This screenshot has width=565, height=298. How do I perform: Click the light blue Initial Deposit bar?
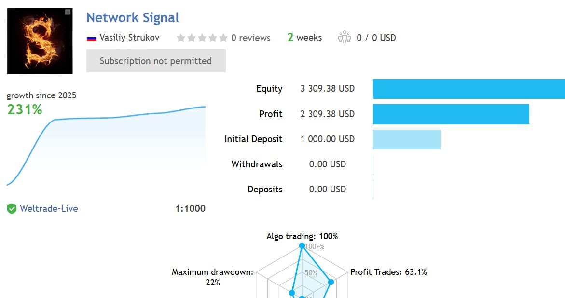click(406, 139)
